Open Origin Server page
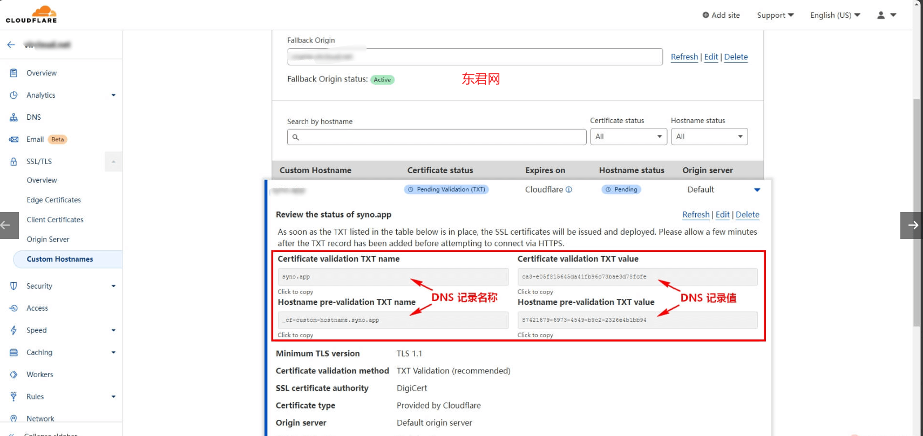Viewport: 923px width, 436px height. coord(48,239)
